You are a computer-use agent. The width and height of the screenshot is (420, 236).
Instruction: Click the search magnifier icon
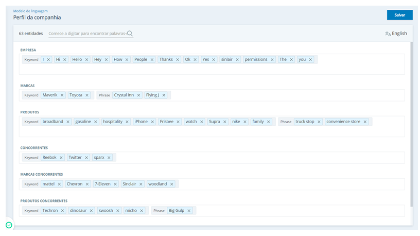130,33
